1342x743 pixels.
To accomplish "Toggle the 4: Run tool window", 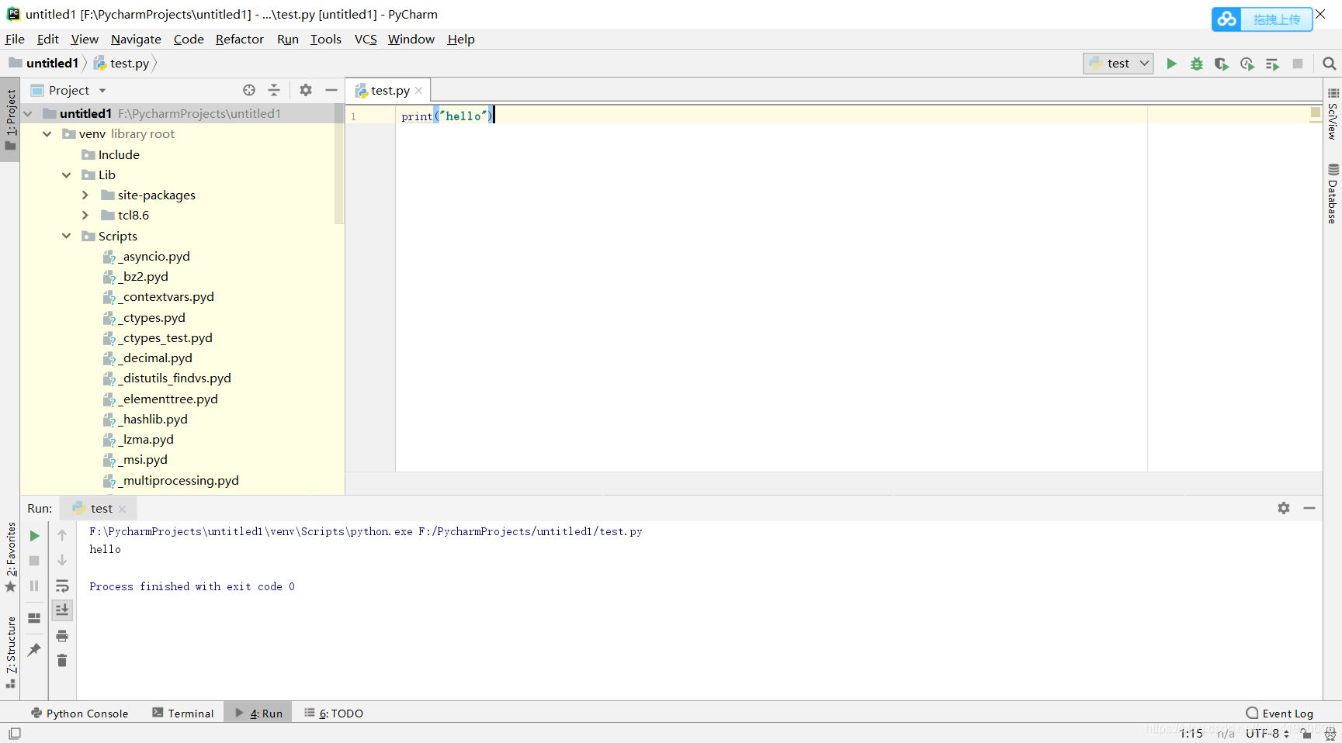I will click(x=258, y=713).
